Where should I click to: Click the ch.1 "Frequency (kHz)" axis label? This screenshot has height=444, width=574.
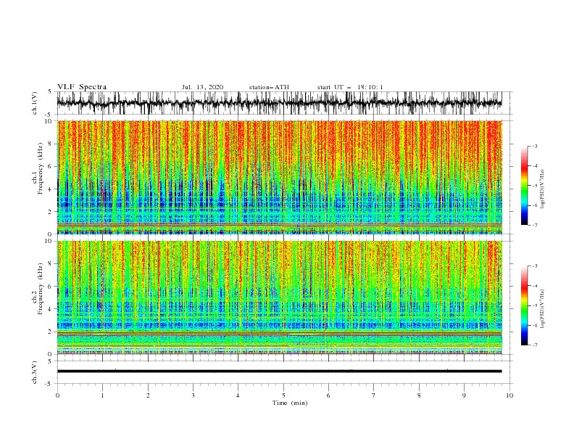(41, 169)
